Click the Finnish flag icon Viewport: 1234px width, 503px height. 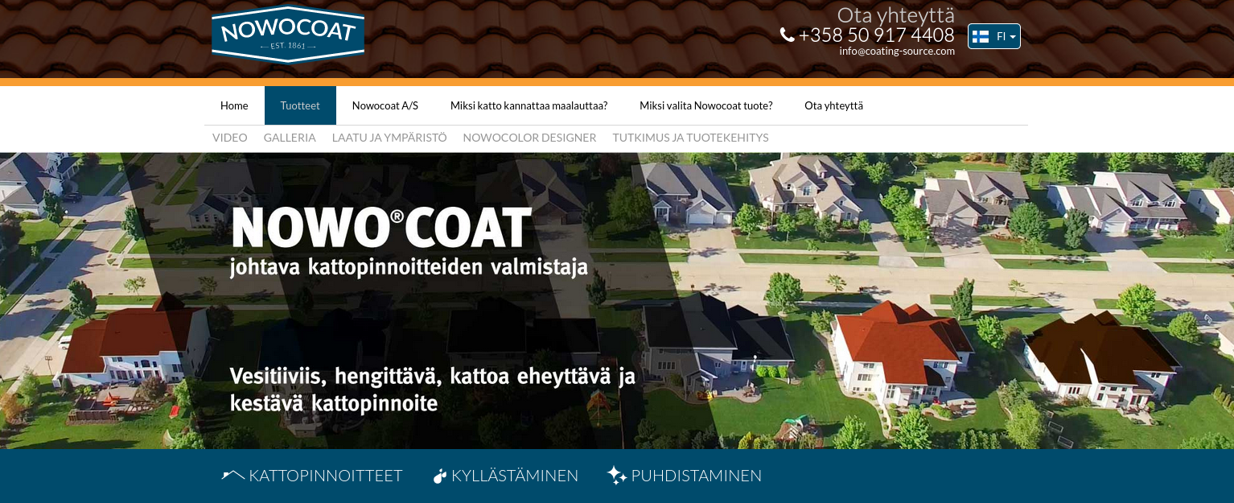pos(980,36)
